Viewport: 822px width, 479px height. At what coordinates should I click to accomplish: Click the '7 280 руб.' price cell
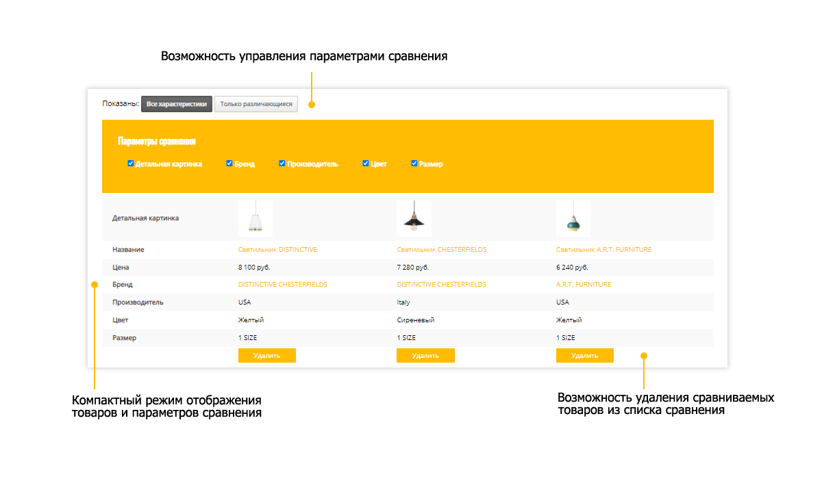coord(412,268)
